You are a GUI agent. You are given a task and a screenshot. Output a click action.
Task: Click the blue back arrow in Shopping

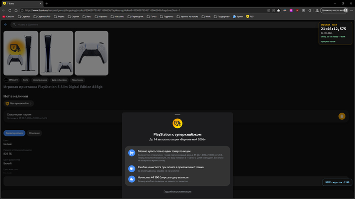[6, 25]
